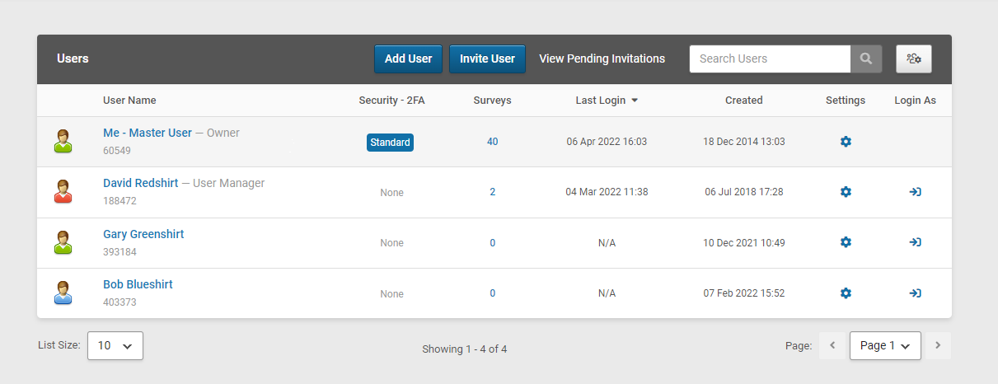The image size is (998, 384).
Task: Click the Standard 2FA badge
Action: tap(390, 143)
